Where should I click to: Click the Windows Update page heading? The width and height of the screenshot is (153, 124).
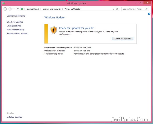click(x=54, y=18)
